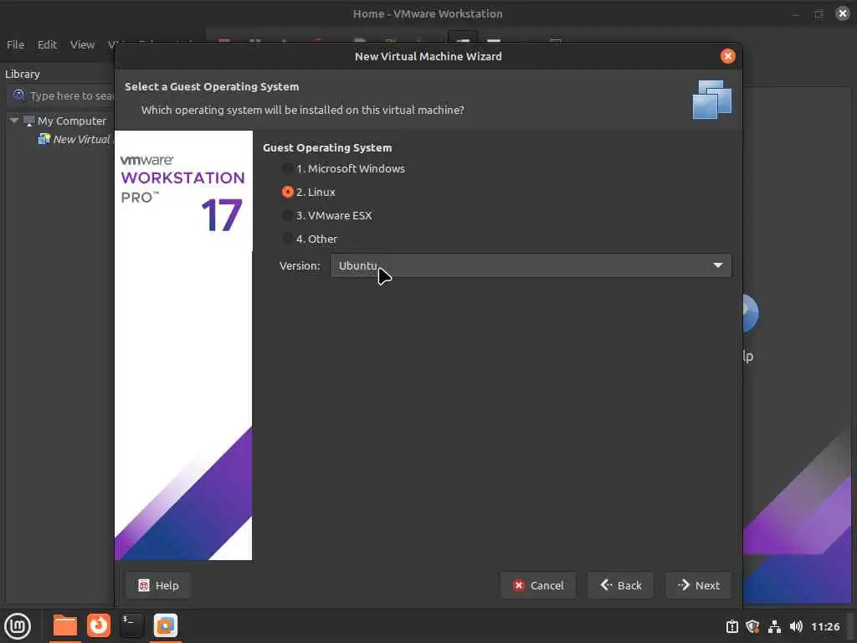Switch to VMware Workstation taskbar icon
Image resolution: width=857 pixels, height=643 pixels.
point(166,626)
